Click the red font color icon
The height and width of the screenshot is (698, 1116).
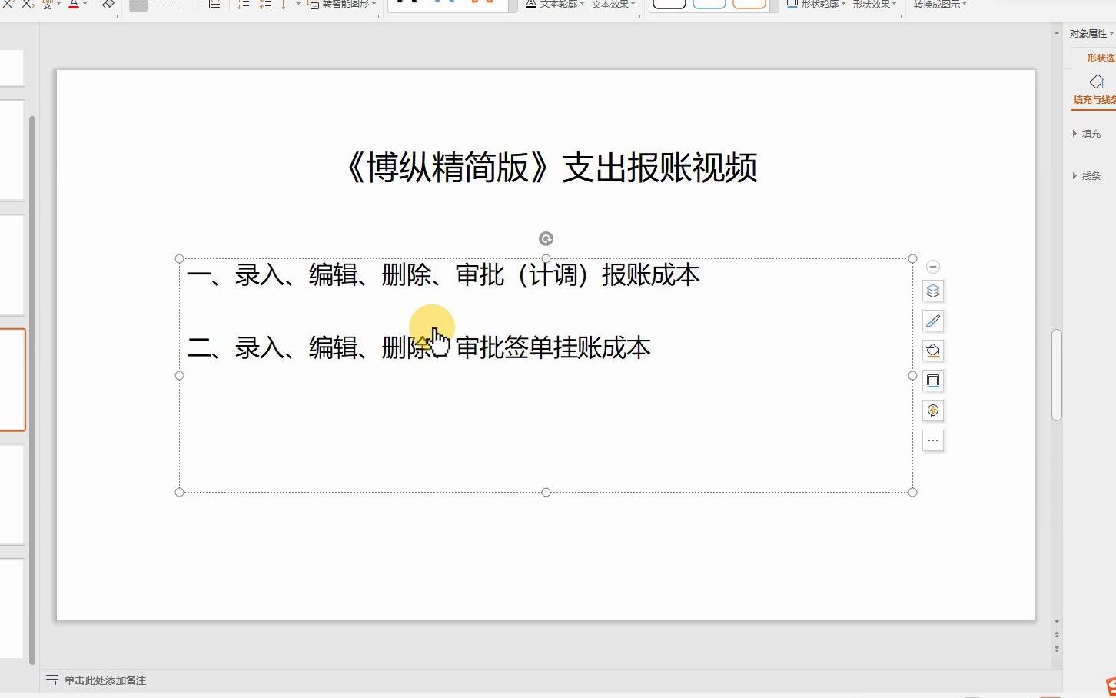point(74,4)
